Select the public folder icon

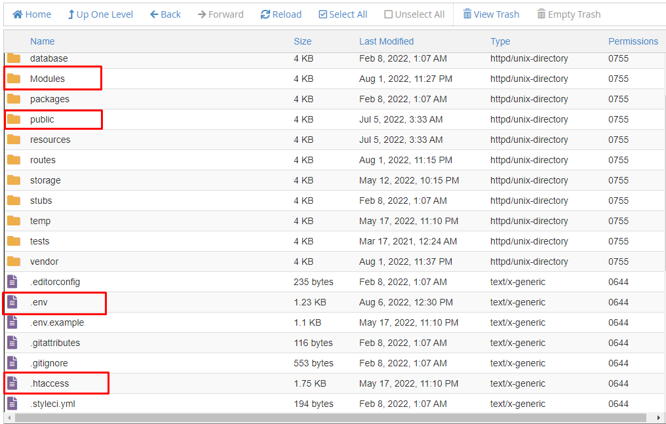tap(14, 119)
